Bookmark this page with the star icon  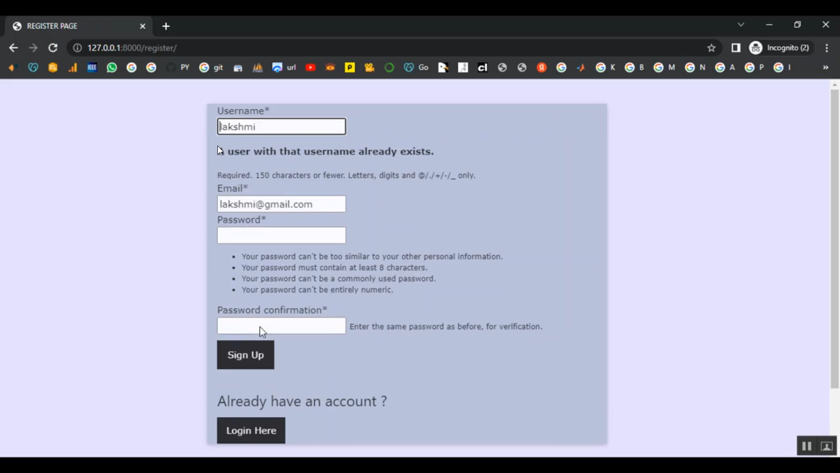pyautogui.click(x=711, y=48)
